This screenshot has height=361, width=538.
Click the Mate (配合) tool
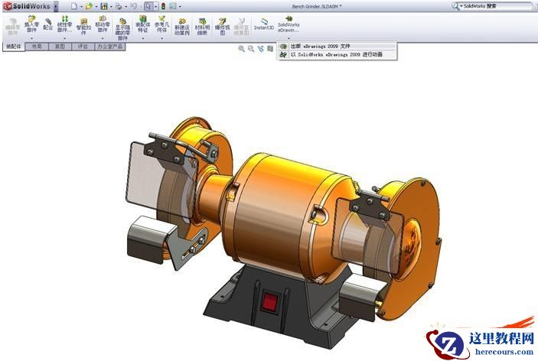(47, 24)
